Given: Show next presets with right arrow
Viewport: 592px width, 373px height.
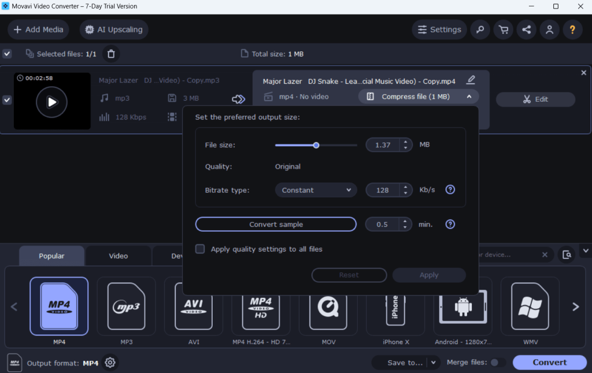Looking at the screenshot, I should point(575,306).
